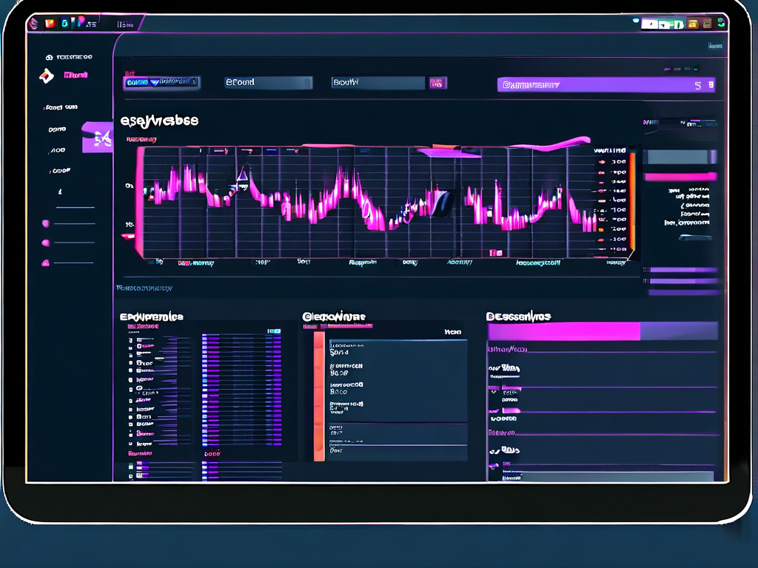758x568 pixels.
Task: Click the red square icon in top-left bar
Action: [x=50, y=24]
